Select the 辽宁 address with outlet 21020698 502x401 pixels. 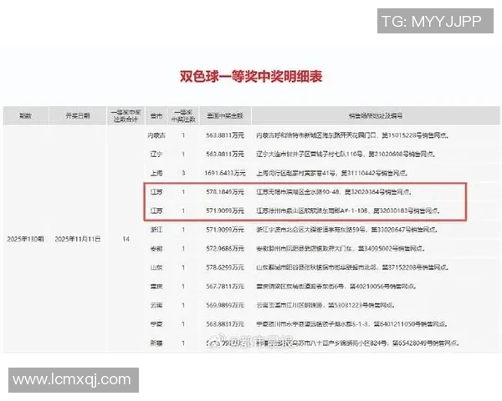point(345,154)
